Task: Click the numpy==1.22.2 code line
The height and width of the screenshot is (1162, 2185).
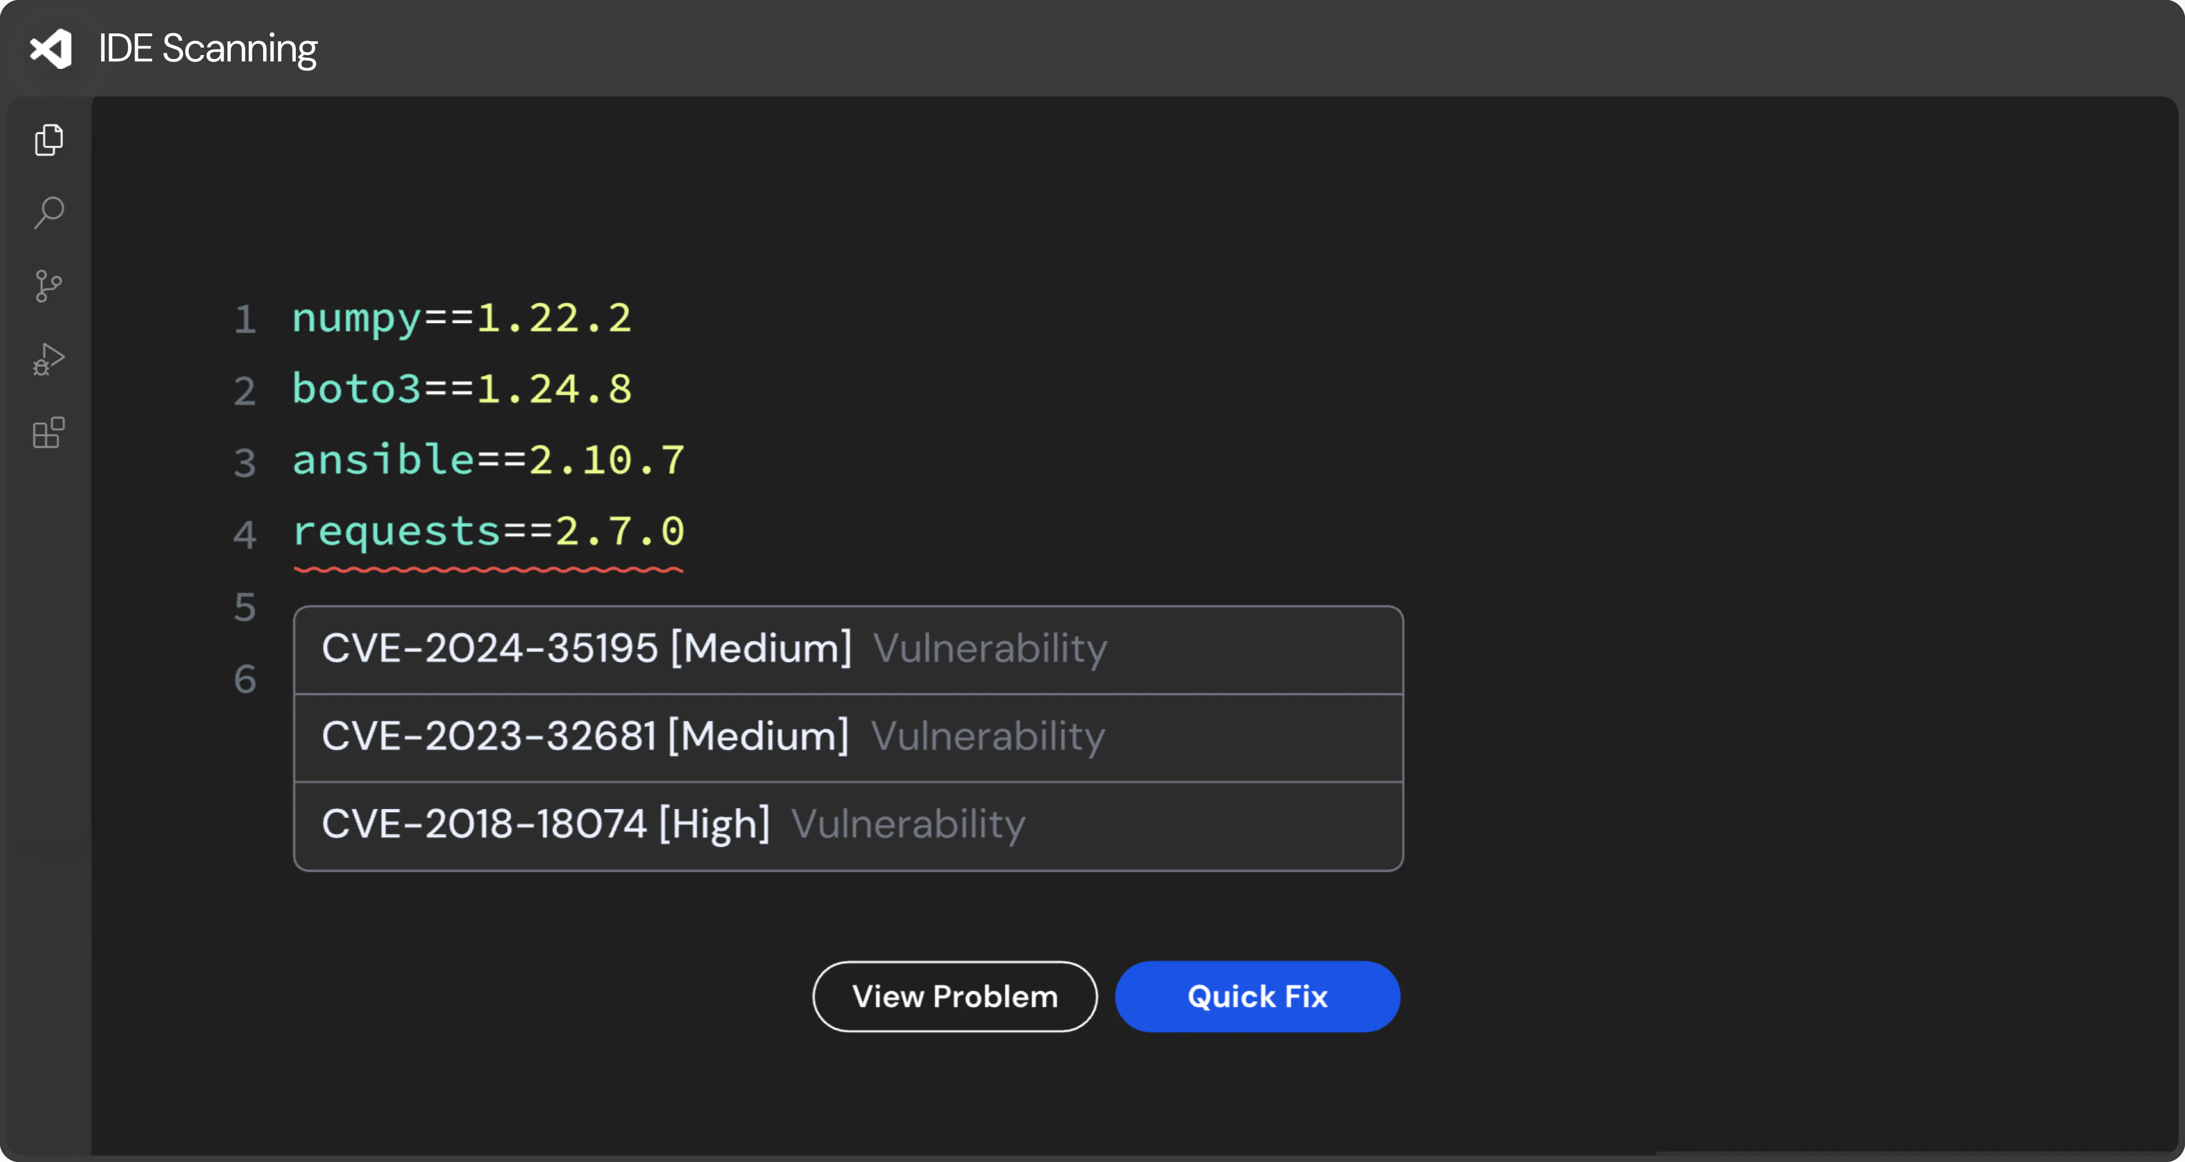Action: point(462,319)
